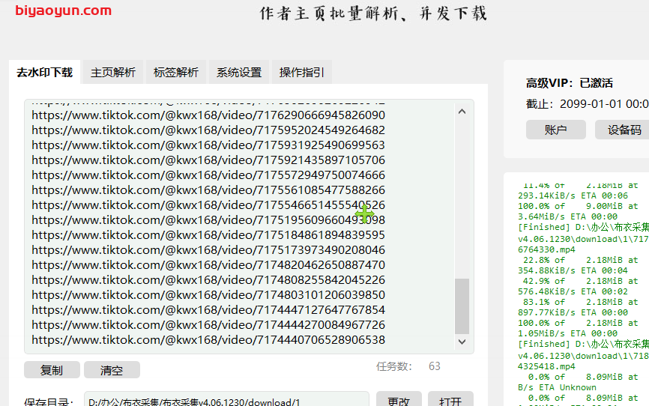Screen dimensions: 649x406
Task: Click the log line '4325418.mp4'
Action: 546,366
